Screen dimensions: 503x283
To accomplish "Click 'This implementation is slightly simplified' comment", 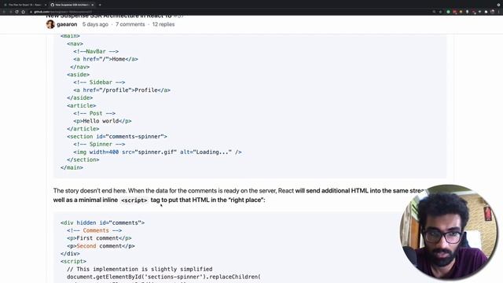I will pos(140,269).
